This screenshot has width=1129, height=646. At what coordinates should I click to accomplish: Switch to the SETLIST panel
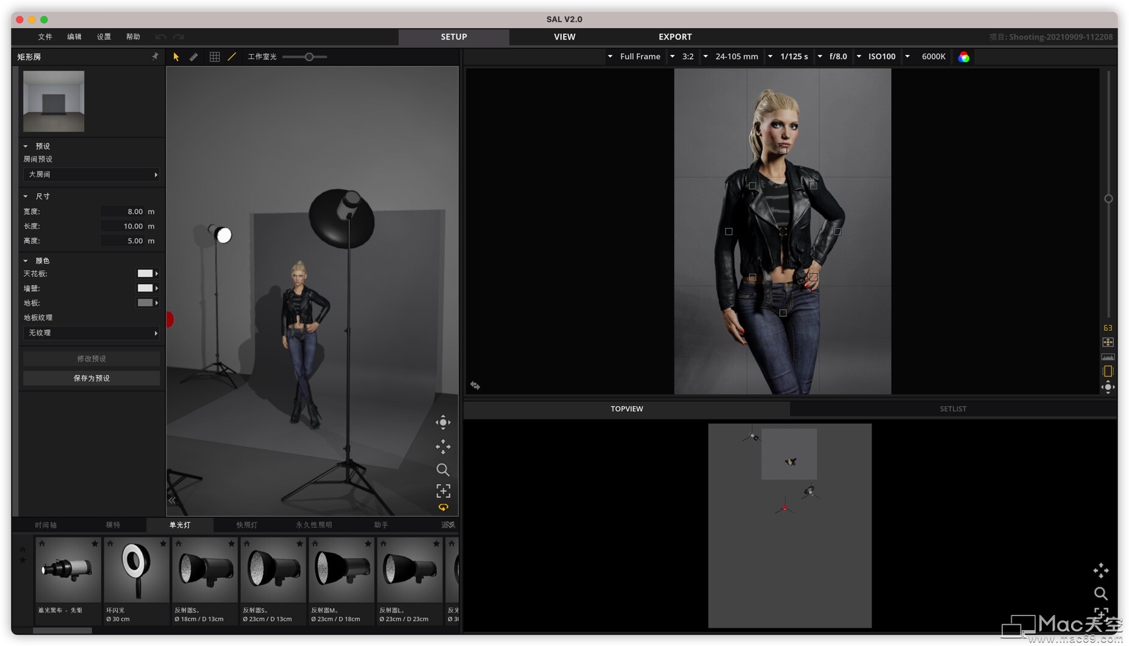pos(952,409)
